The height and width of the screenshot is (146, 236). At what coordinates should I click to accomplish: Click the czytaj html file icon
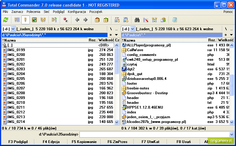[124, 64]
